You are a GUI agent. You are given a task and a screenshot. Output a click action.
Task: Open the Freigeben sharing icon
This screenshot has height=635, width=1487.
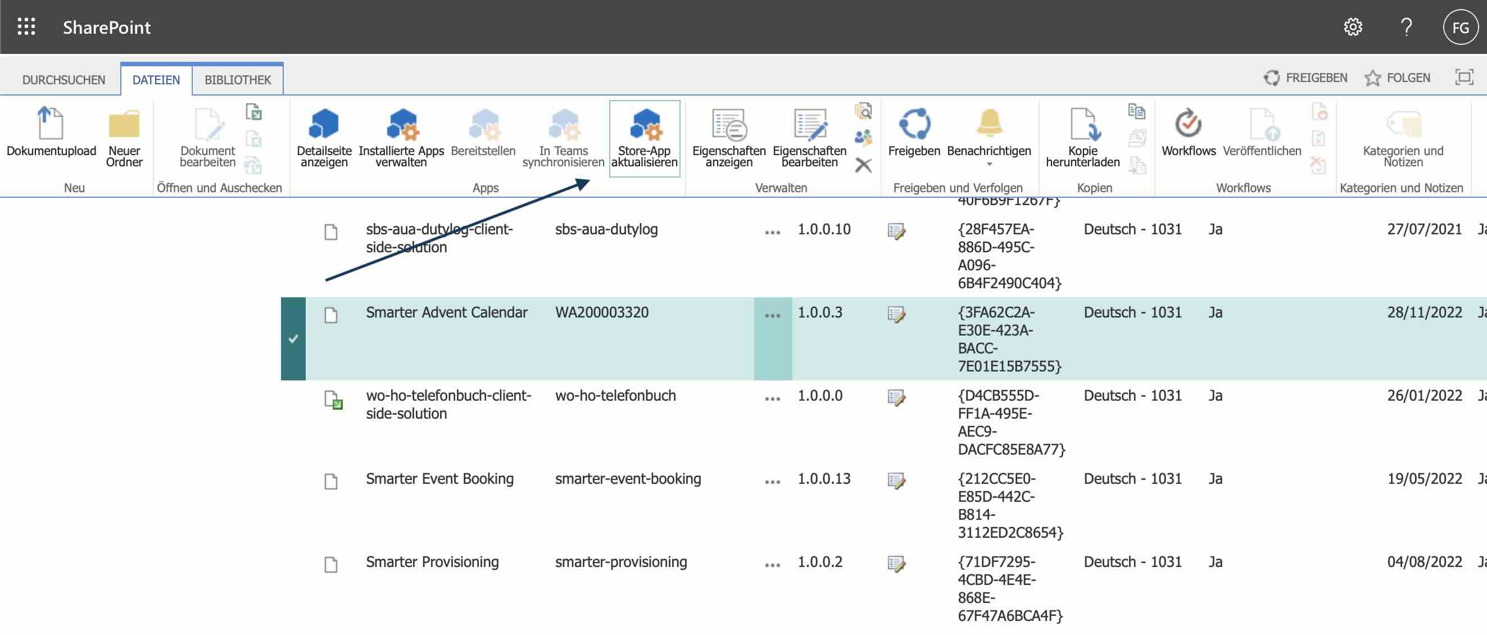point(914,124)
